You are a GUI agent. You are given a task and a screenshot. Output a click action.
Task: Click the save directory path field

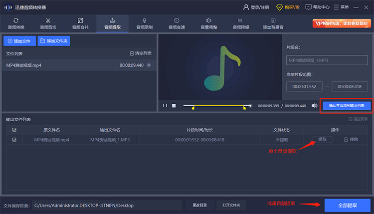pos(107,205)
